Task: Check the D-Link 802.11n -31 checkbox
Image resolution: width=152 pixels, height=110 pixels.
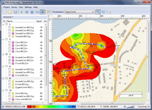Action: point(9,63)
